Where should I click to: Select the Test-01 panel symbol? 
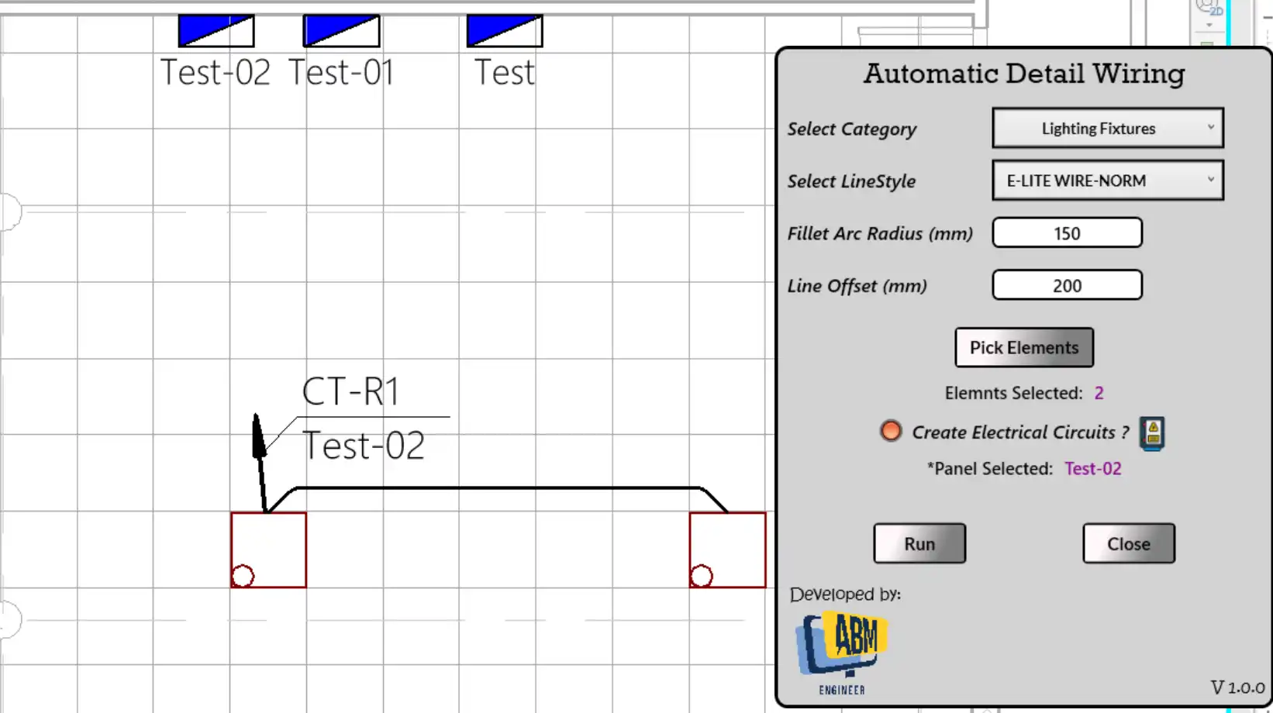click(x=341, y=32)
